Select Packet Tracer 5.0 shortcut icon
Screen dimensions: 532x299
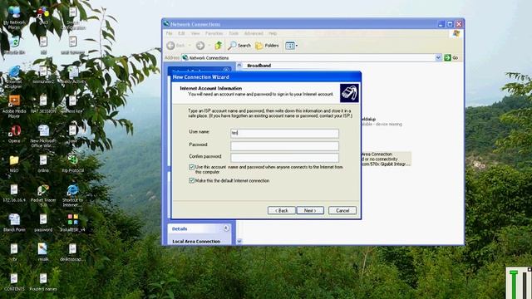pos(43,196)
